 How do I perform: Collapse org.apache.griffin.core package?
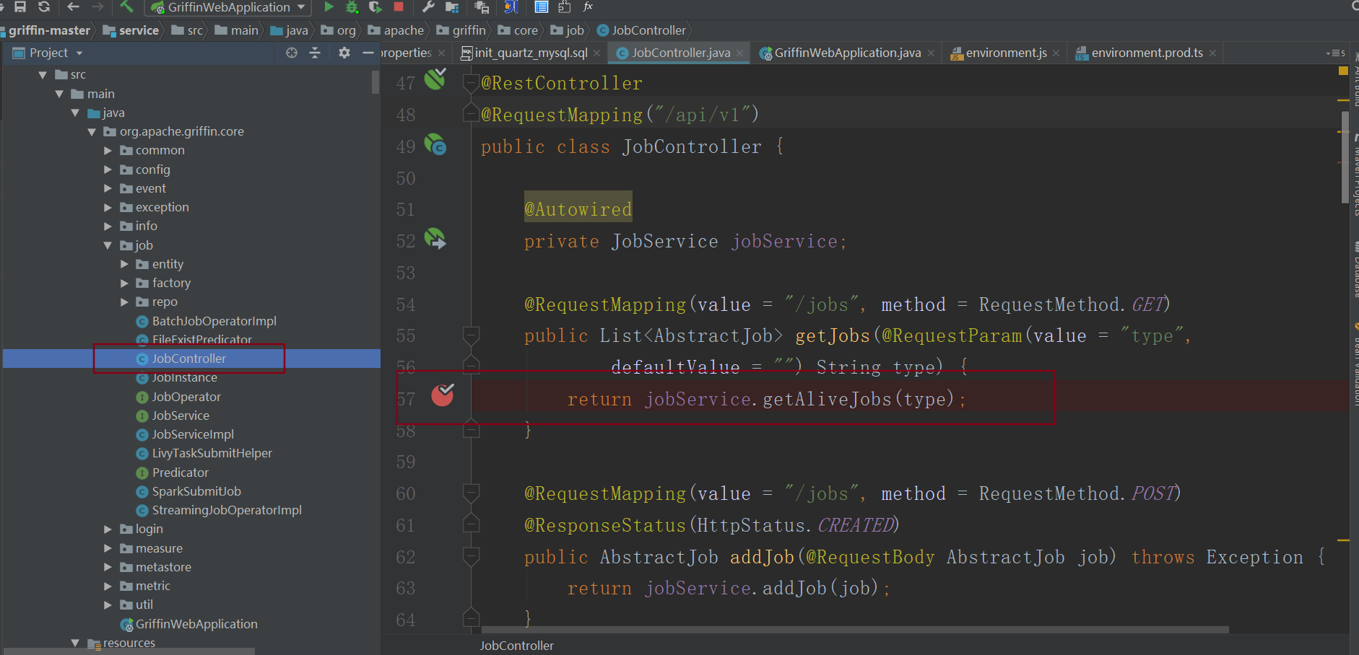[92, 131]
